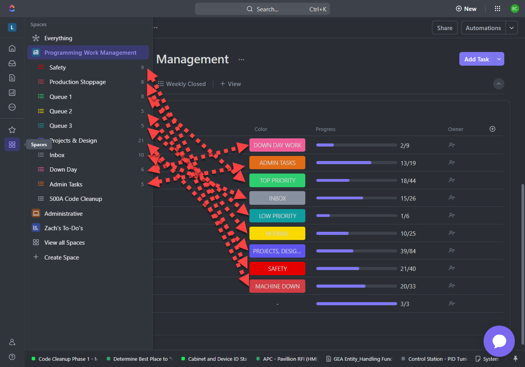This screenshot has height=367, width=525.
Task: Focus the Search field
Action: (x=262, y=9)
